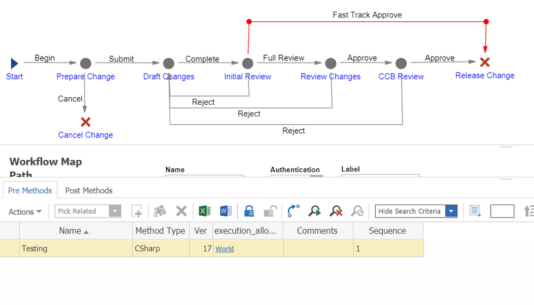
Task: Click the unlock padlock icon
Action: (x=270, y=211)
